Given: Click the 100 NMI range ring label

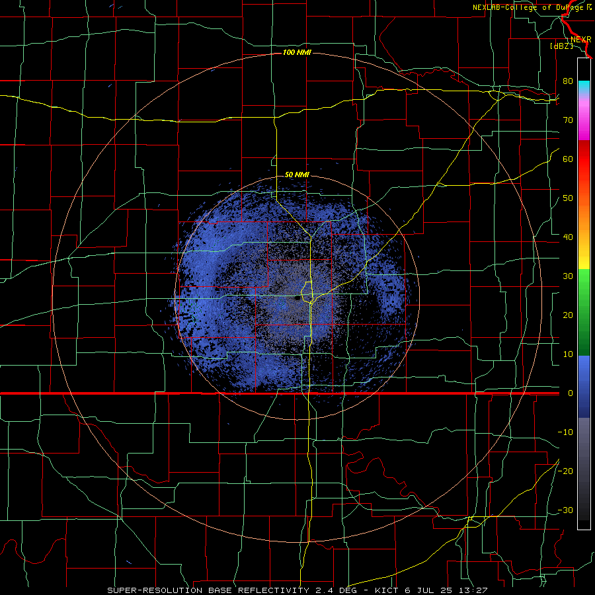Looking at the screenshot, I should click(x=297, y=52).
